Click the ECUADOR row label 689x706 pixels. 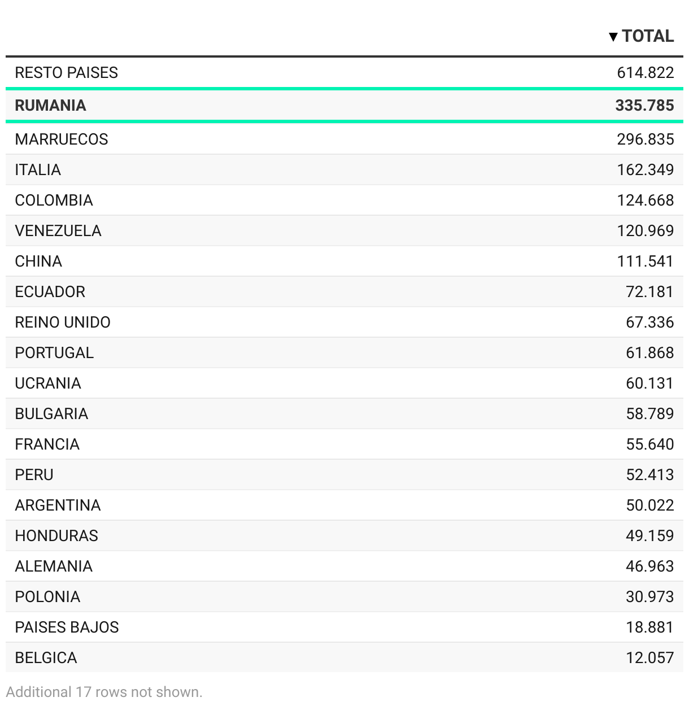pos(50,291)
